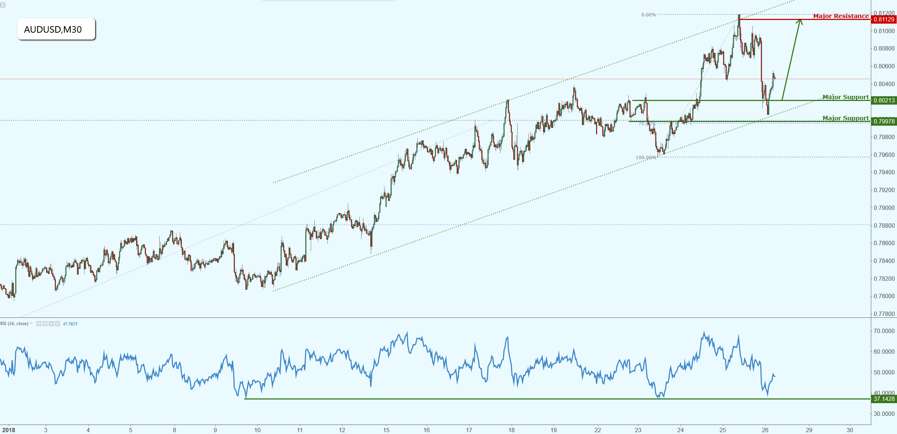Click the green 0.80213 price label
This screenshot has height=434, width=897.
(884, 100)
